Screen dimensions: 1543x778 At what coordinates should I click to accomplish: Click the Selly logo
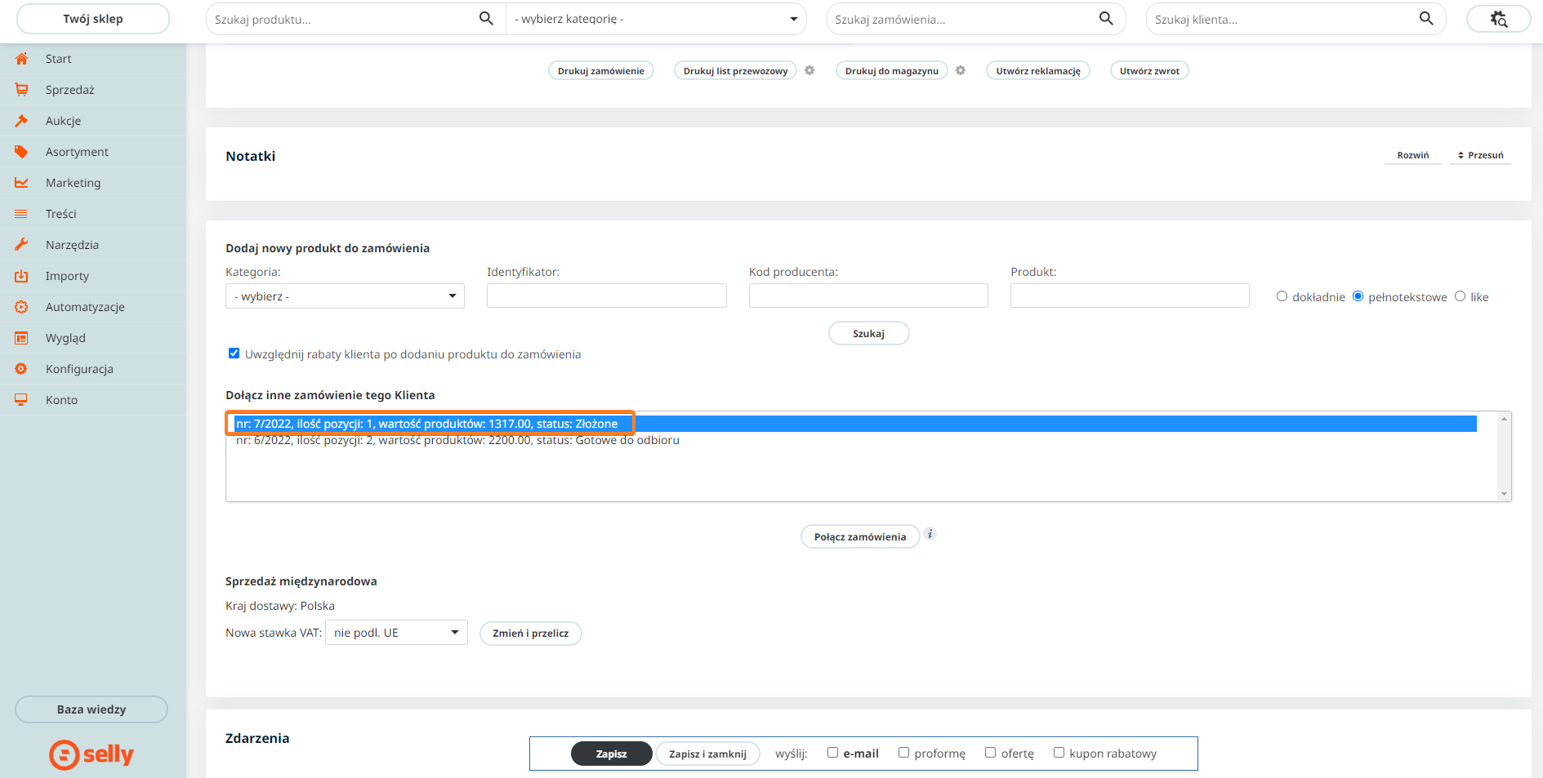click(91, 754)
